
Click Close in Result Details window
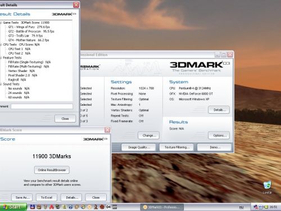pyautogui.click(x=65, y=119)
